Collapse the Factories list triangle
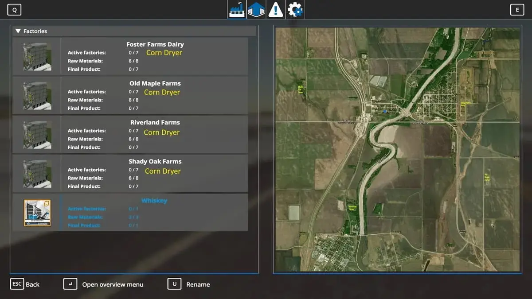This screenshot has height=299, width=532. pyautogui.click(x=18, y=31)
